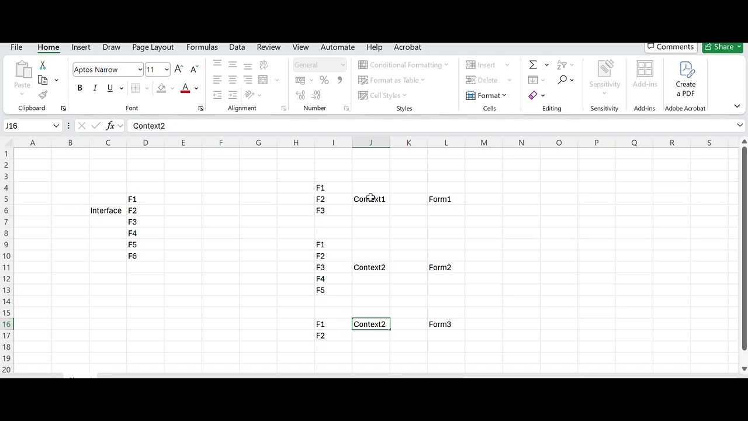The image size is (748, 421).
Task: Click the Paste clipboard icon
Action: click(22, 70)
